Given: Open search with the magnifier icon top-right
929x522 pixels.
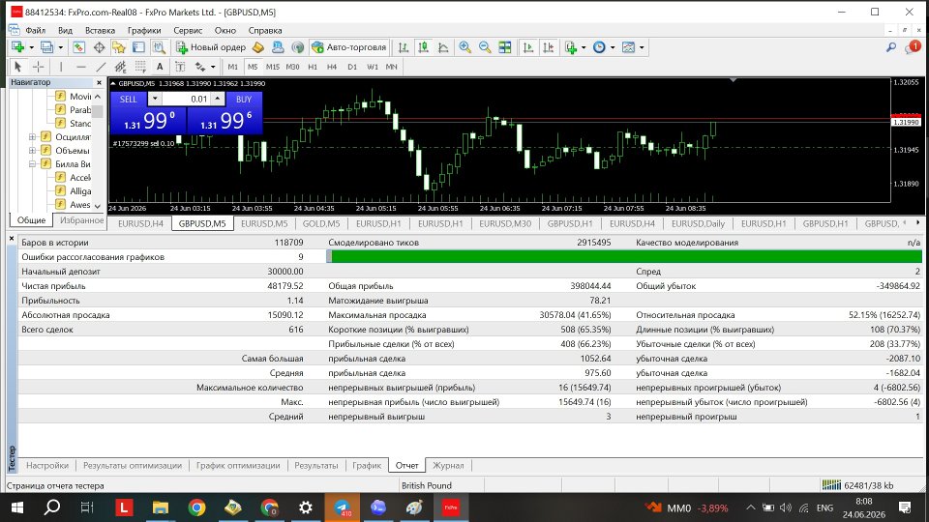Looking at the screenshot, I should pyautogui.click(x=890, y=47).
